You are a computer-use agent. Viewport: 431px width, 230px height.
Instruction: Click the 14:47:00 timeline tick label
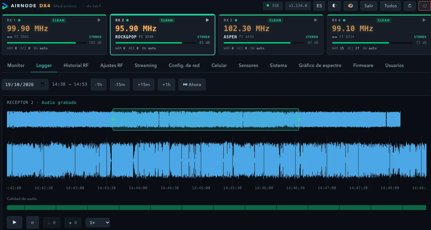(x=327, y=188)
